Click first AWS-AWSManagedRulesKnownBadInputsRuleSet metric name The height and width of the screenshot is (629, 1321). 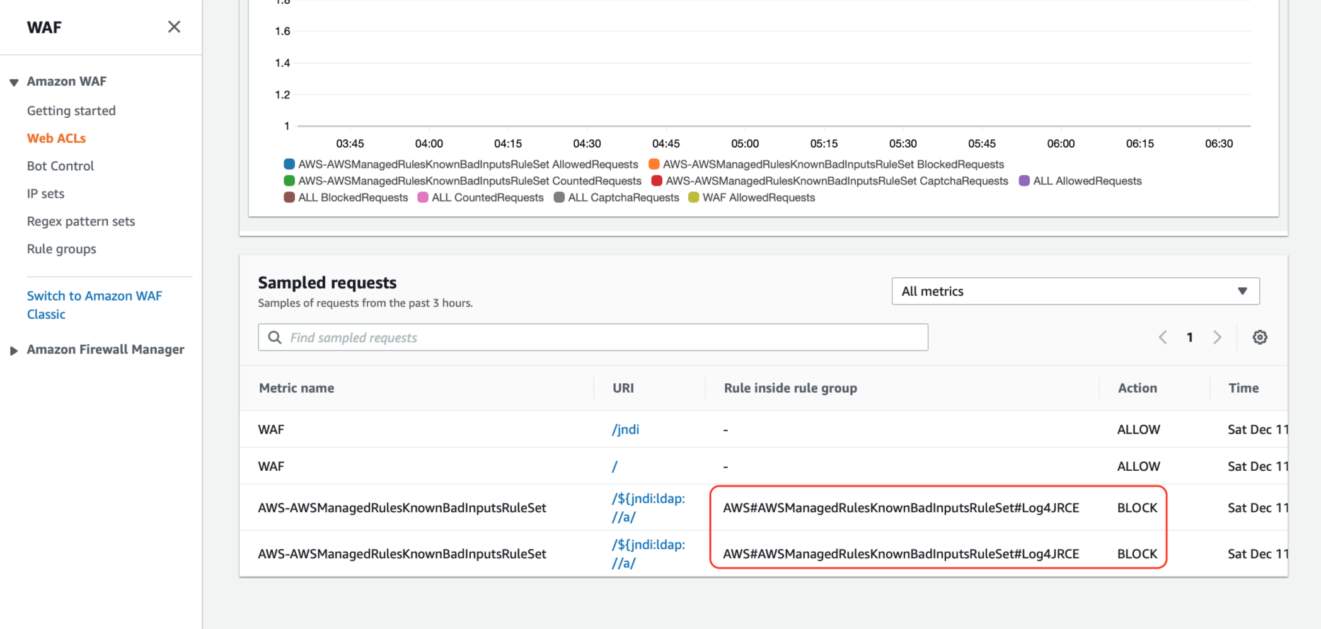click(x=402, y=508)
